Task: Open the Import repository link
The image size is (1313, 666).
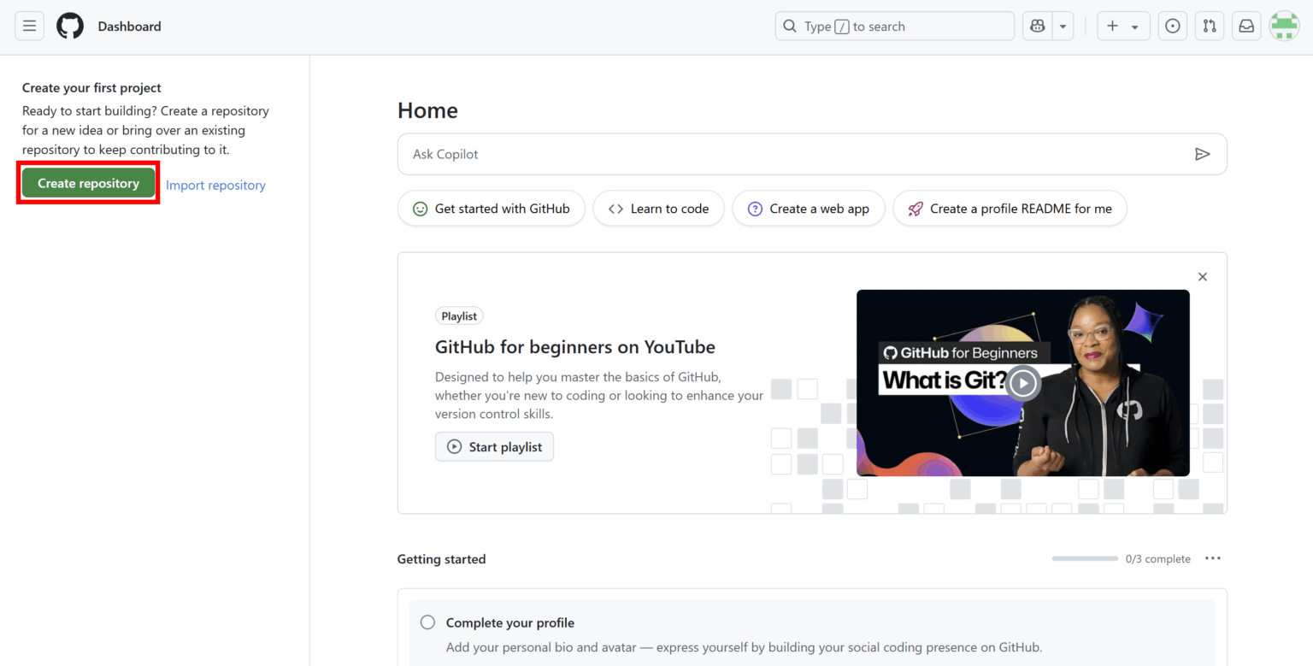Action: tap(215, 185)
